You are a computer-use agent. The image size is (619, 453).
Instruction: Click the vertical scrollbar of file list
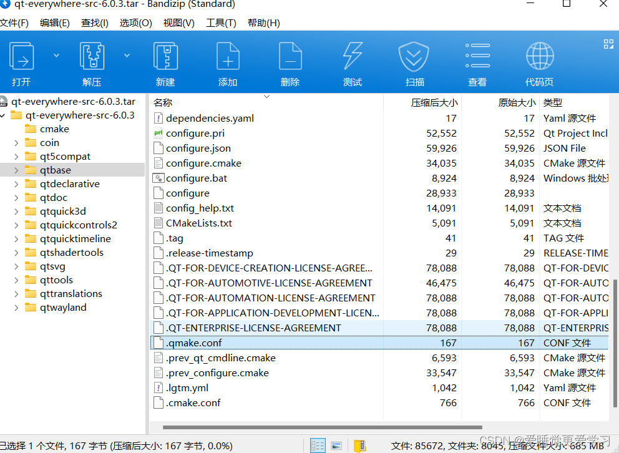tap(615, 343)
